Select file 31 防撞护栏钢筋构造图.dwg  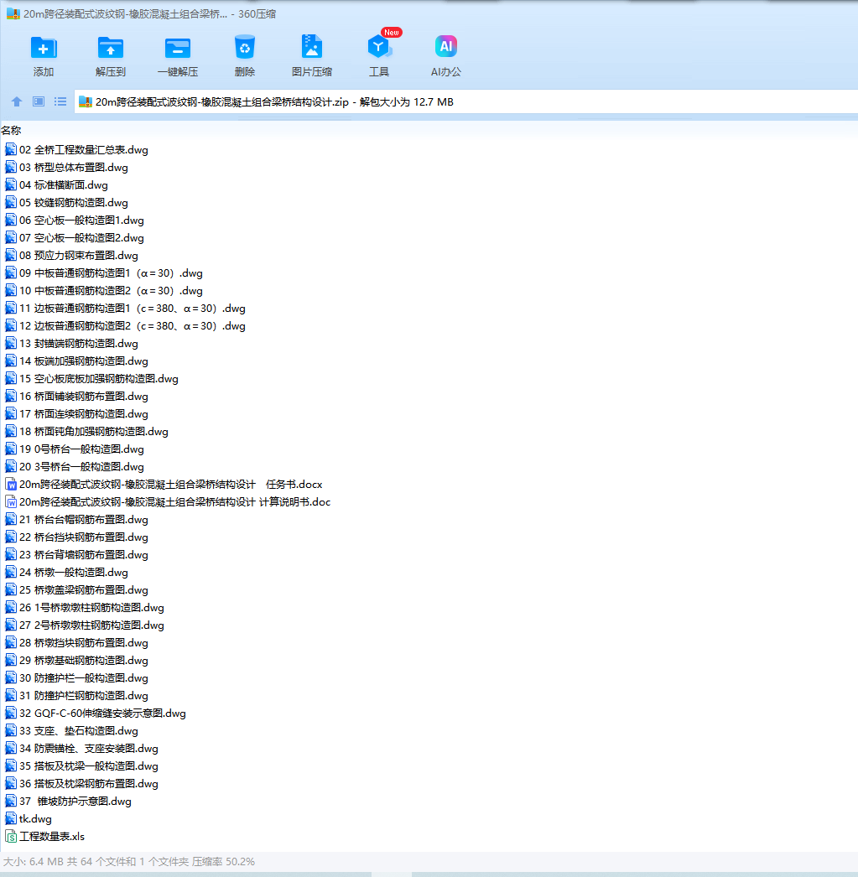[x=76, y=696]
